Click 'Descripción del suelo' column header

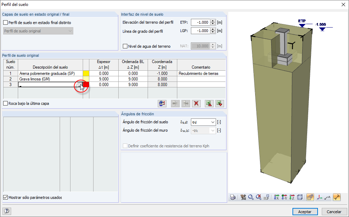coord(50,65)
